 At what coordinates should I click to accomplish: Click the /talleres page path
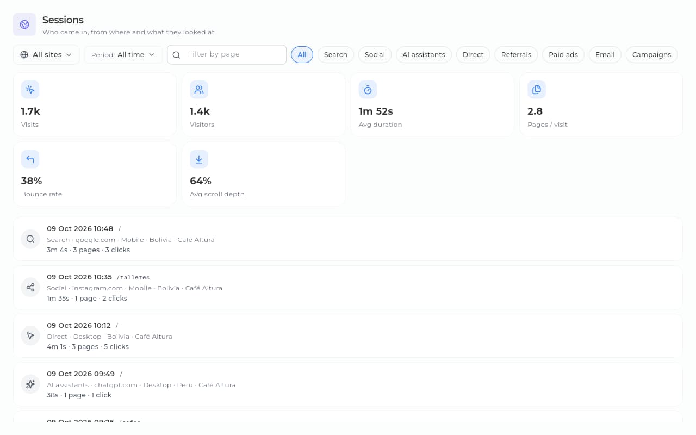pyautogui.click(x=133, y=277)
